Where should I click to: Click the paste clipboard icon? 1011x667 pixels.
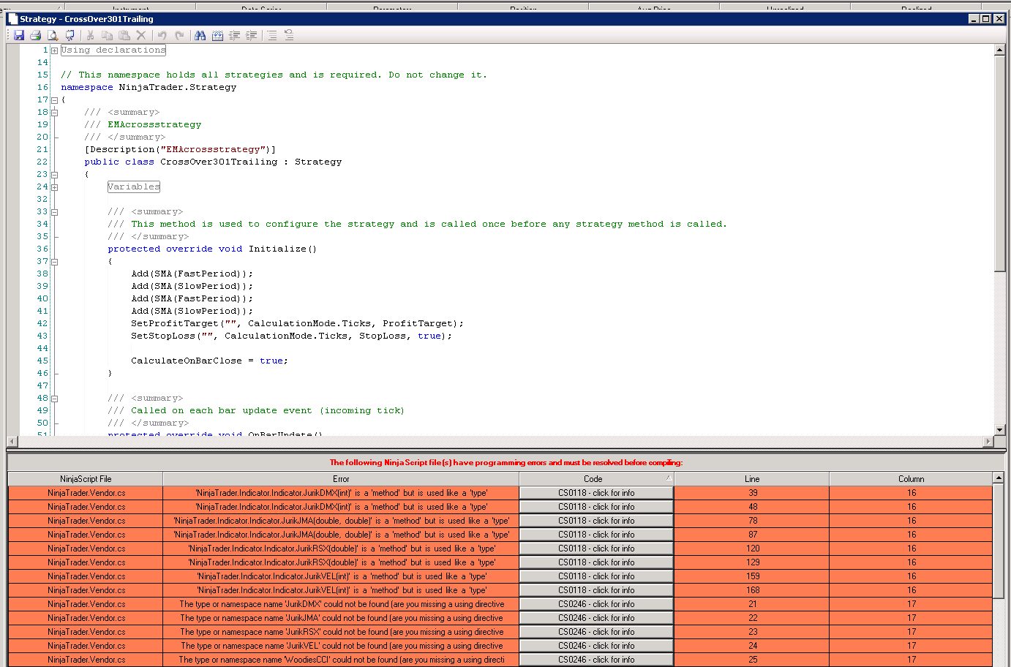124,35
